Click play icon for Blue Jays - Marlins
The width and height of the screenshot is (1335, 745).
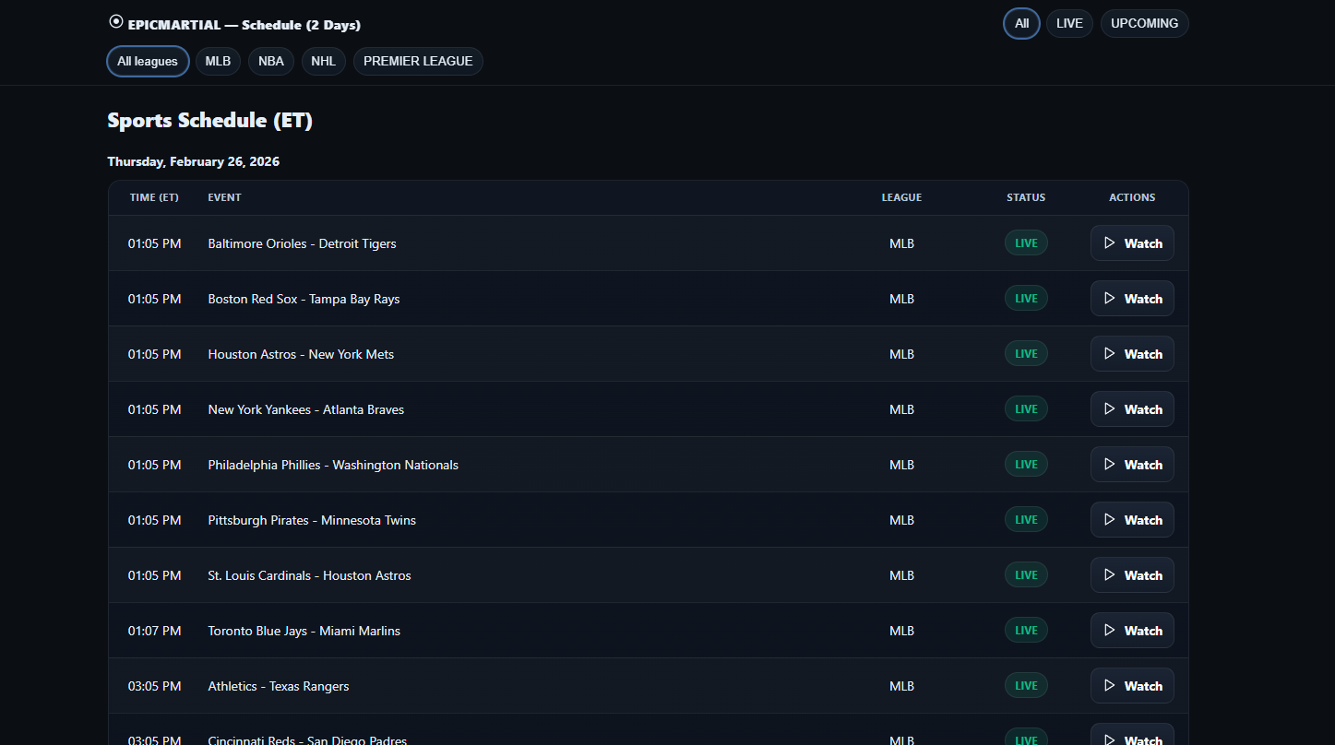(1110, 631)
